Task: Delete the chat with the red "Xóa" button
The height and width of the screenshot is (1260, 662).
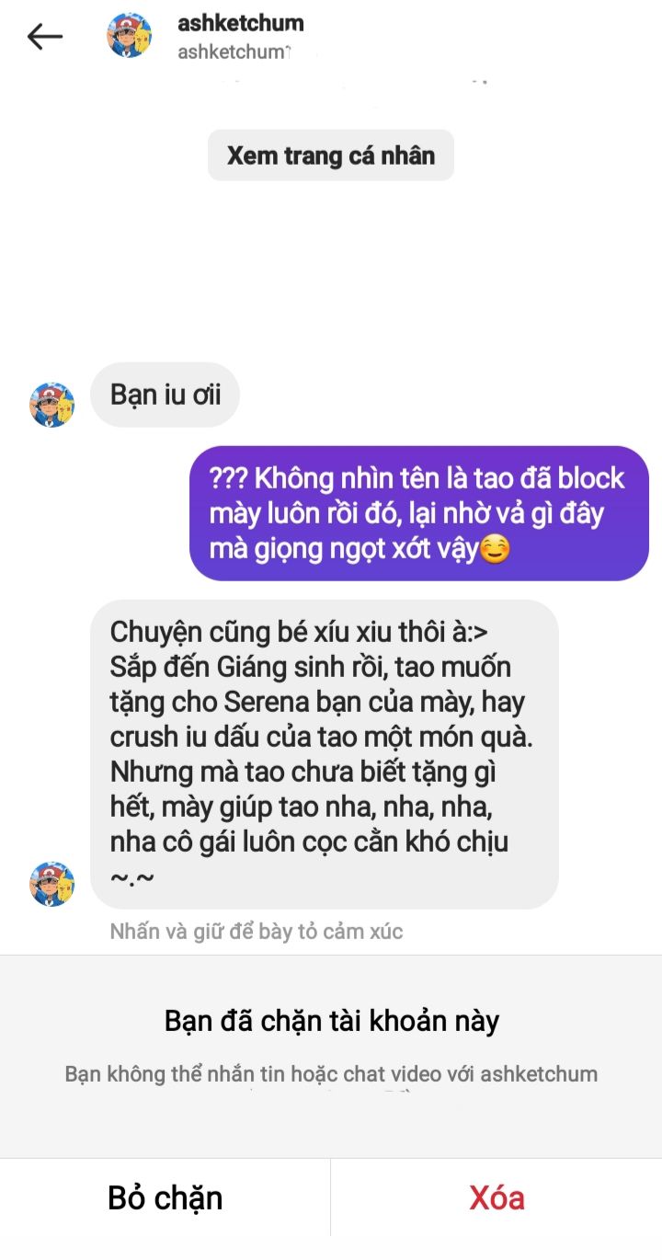Action: (x=496, y=1198)
